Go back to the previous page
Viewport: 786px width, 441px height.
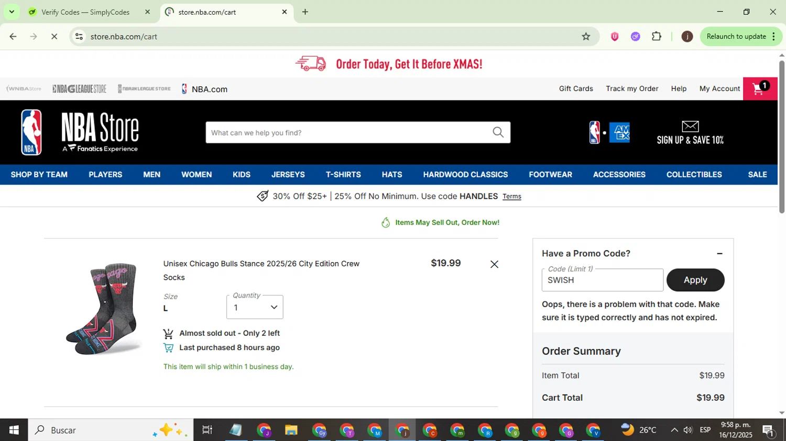pos(13,37)
